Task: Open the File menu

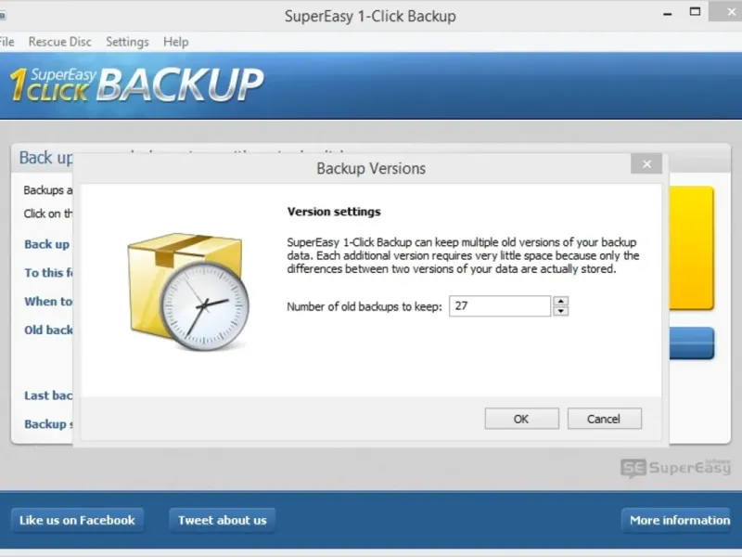Action: pyautogui.click(x=6, y=42)
